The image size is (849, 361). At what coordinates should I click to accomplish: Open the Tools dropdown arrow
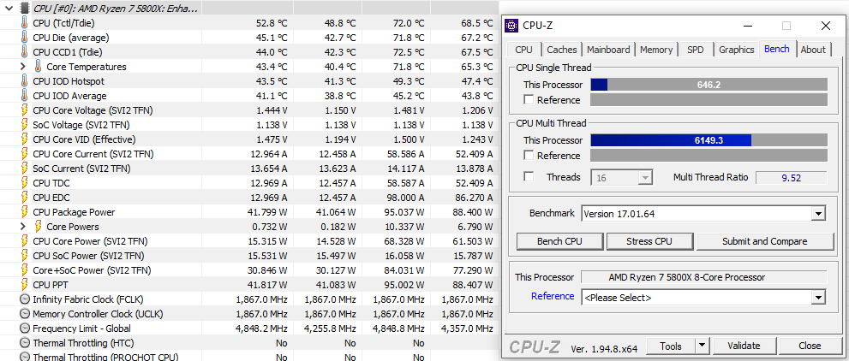702,346
